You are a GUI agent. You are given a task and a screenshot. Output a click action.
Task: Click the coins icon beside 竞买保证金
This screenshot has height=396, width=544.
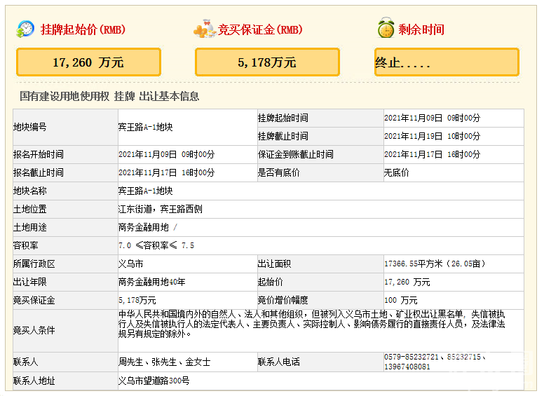(x=204, y=29)
